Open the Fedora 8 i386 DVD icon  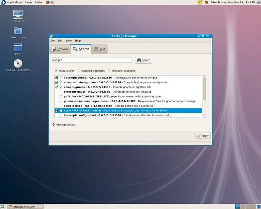[18, 64]
